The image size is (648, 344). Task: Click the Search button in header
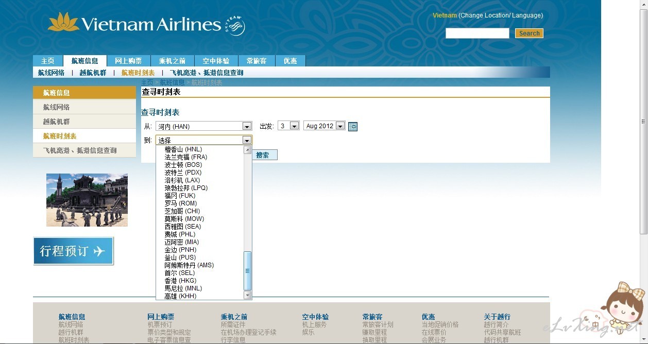click(x=529, y=33)
